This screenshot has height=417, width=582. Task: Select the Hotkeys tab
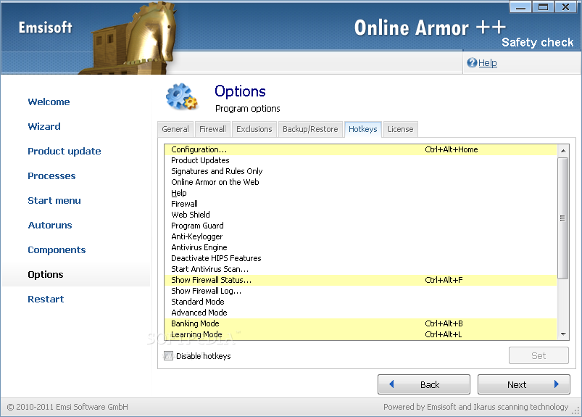362,129
